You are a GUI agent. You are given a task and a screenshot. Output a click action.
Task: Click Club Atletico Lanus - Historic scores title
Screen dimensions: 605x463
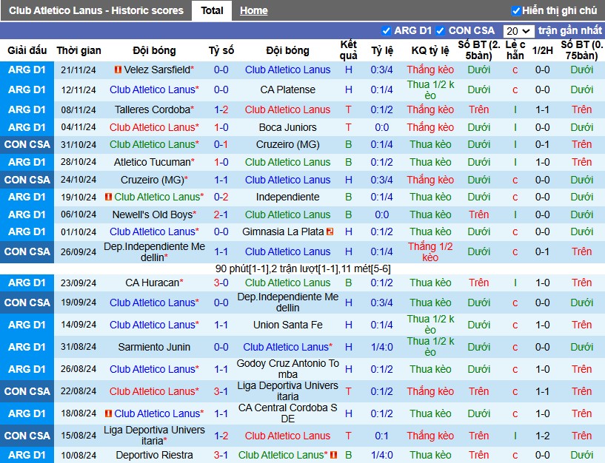click(96, 10)
